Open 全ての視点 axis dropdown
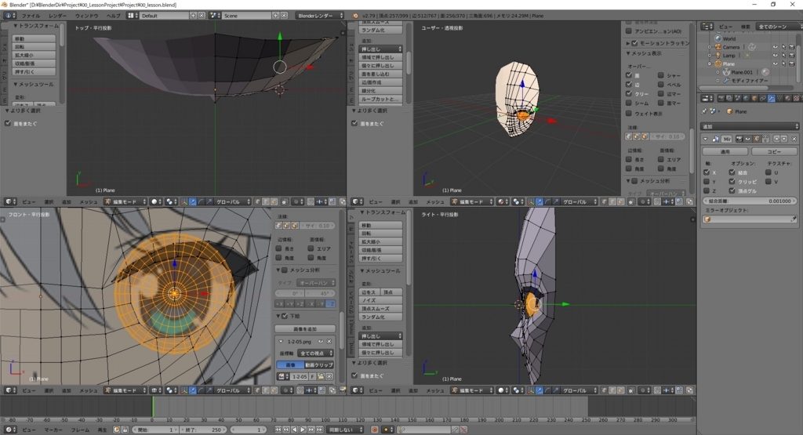 315,353
